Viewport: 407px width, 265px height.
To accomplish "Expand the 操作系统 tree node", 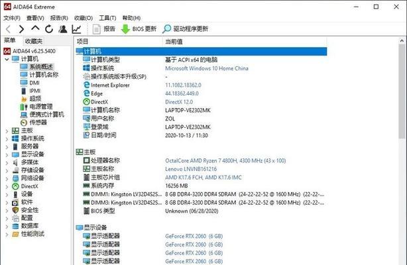I will (x=7, y=139).
